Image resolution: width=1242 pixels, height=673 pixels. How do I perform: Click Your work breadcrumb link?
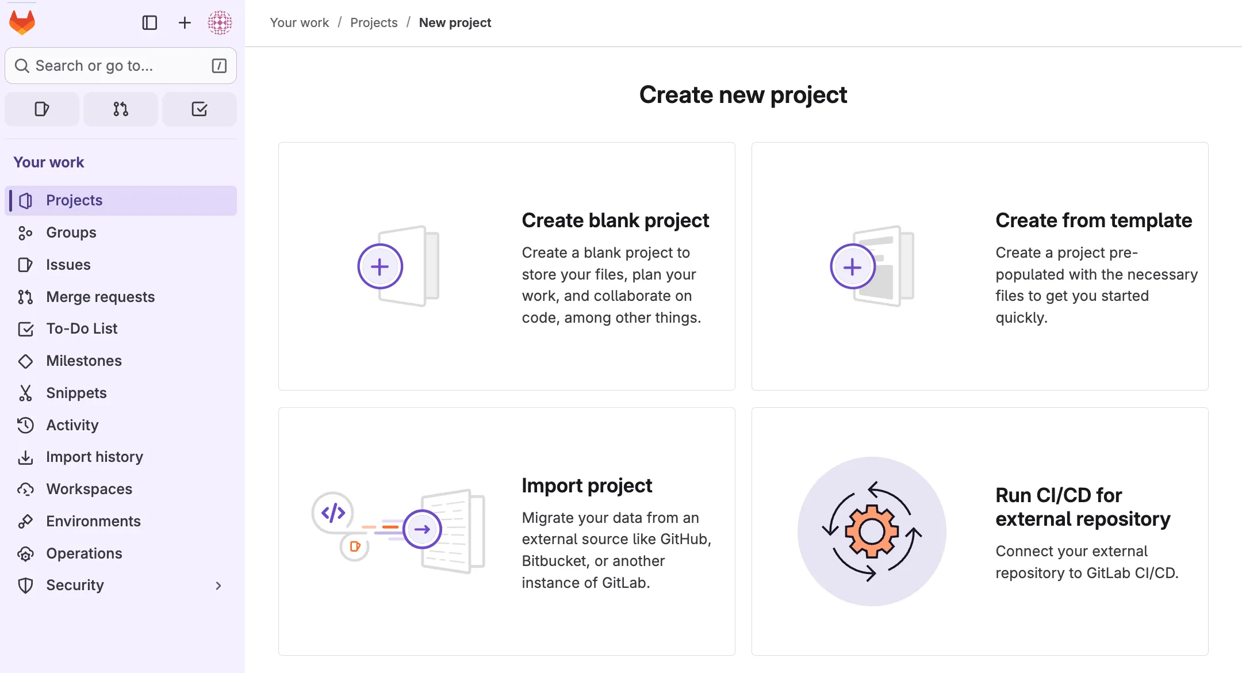(x=299, y=22)
